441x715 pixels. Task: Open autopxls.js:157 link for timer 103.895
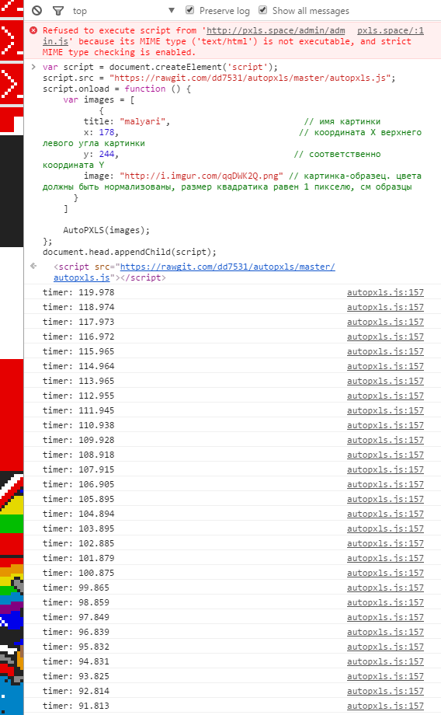pyautogui.click(x=385, y=528)
